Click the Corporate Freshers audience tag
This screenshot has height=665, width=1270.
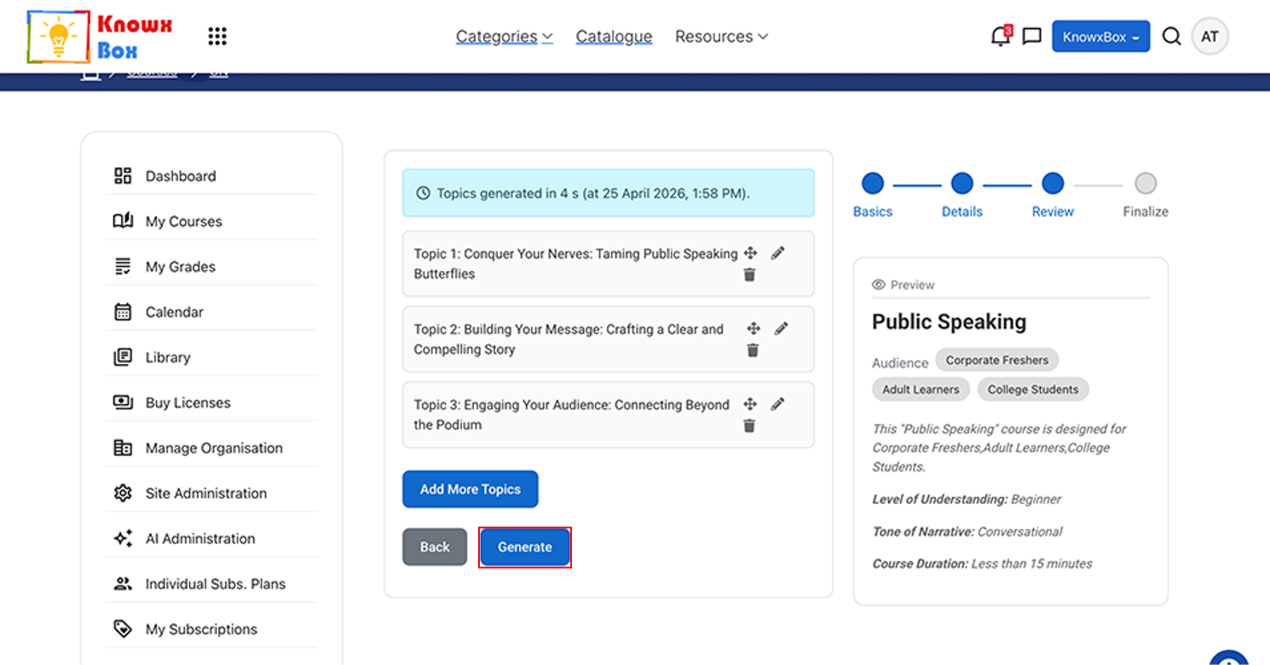[x=997, y=360]
